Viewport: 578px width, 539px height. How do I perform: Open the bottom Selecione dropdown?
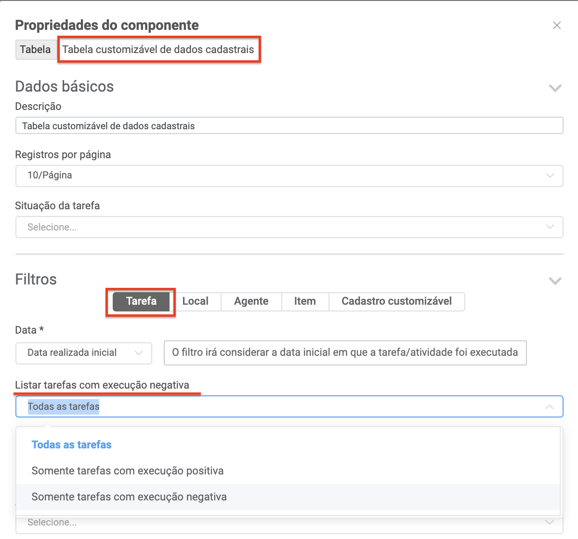coord(289,523)
